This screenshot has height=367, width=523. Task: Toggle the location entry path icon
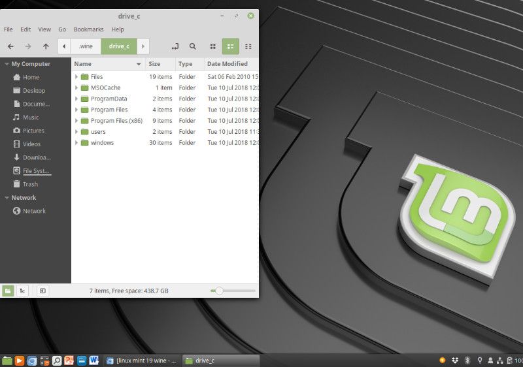(x=175, y=46)
